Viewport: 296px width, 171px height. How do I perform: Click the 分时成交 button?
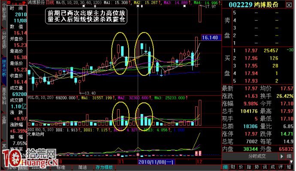[257, 156]
